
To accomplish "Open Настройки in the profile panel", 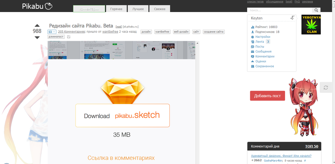I will [x=263, y=37].
